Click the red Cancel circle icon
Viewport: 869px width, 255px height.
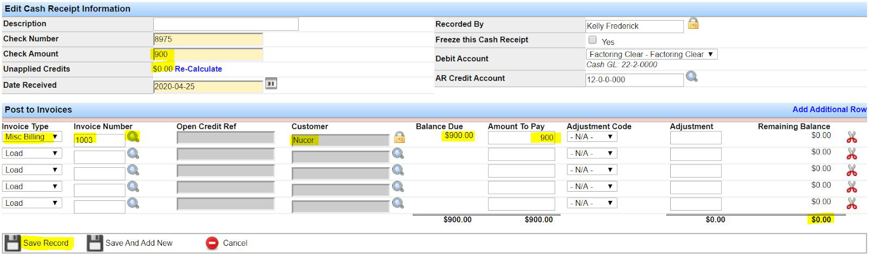tap(212, 243)
